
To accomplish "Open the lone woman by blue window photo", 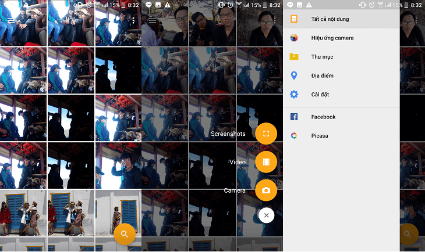I will 118,213.
